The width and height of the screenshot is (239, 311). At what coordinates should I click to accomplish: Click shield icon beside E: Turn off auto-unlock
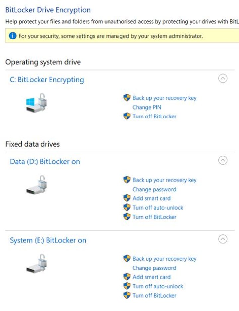point(127,286)
